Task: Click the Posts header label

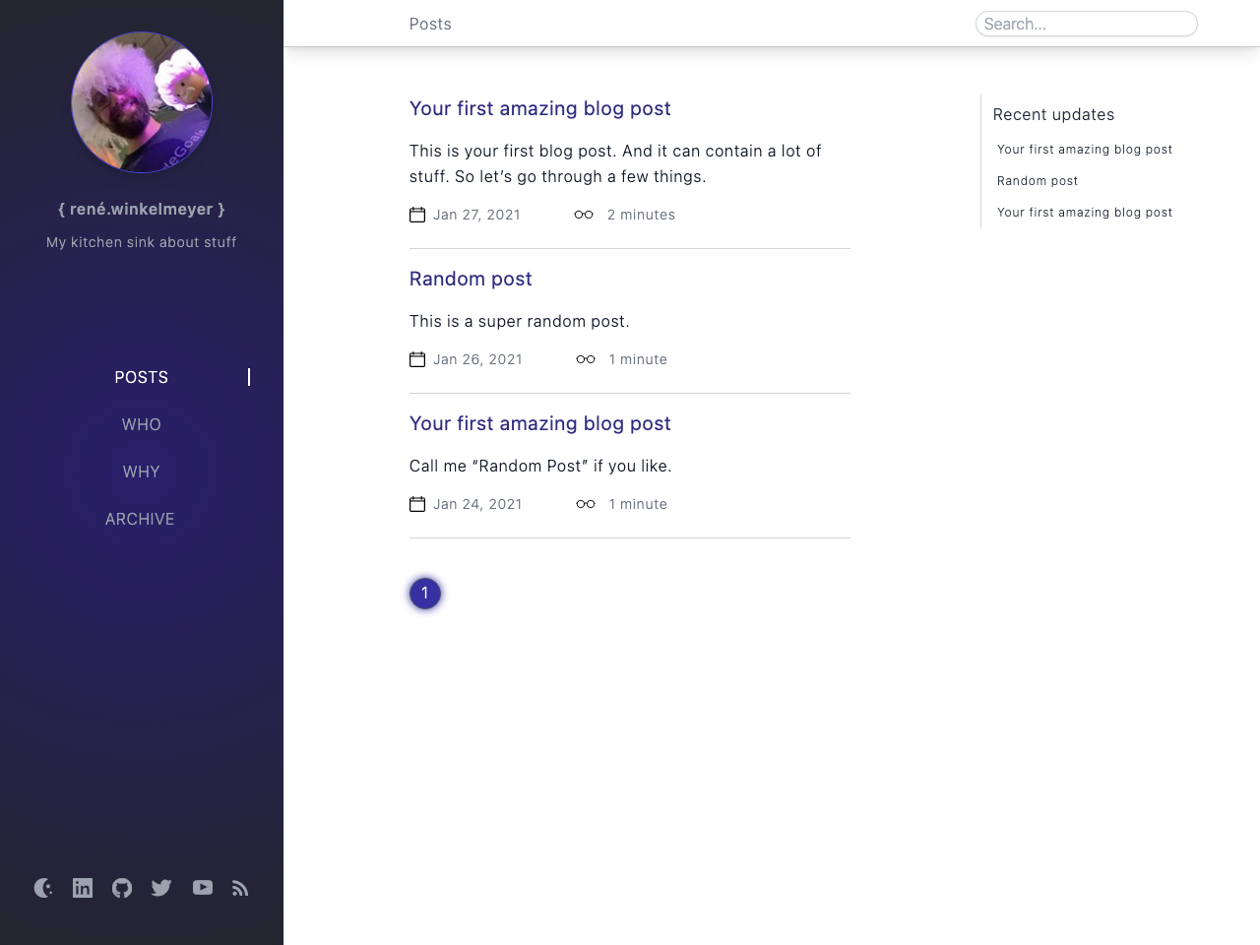Action: [x=430, y=24]
